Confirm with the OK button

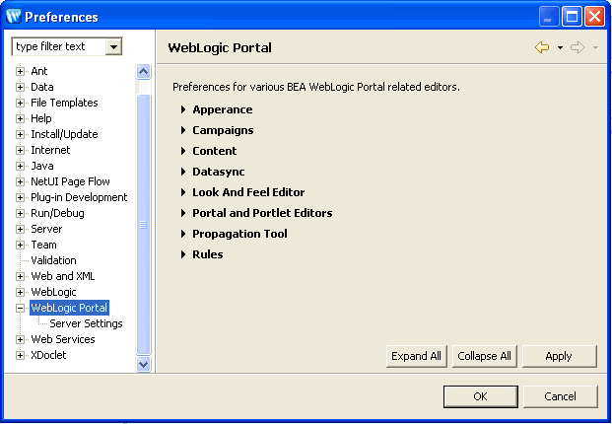pos(481,396)
